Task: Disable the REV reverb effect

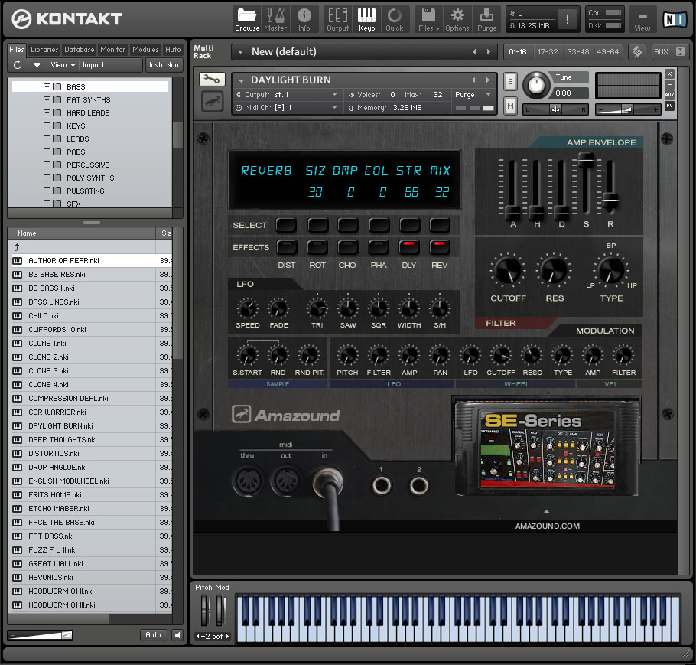Action: pyautogui.click(x=440, y=247)
